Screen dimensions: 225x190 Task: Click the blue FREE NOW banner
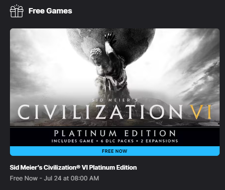115,151
